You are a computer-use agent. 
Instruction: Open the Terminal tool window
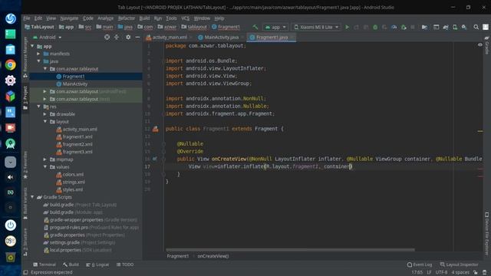pyautogui.click(x=44, y=264)
